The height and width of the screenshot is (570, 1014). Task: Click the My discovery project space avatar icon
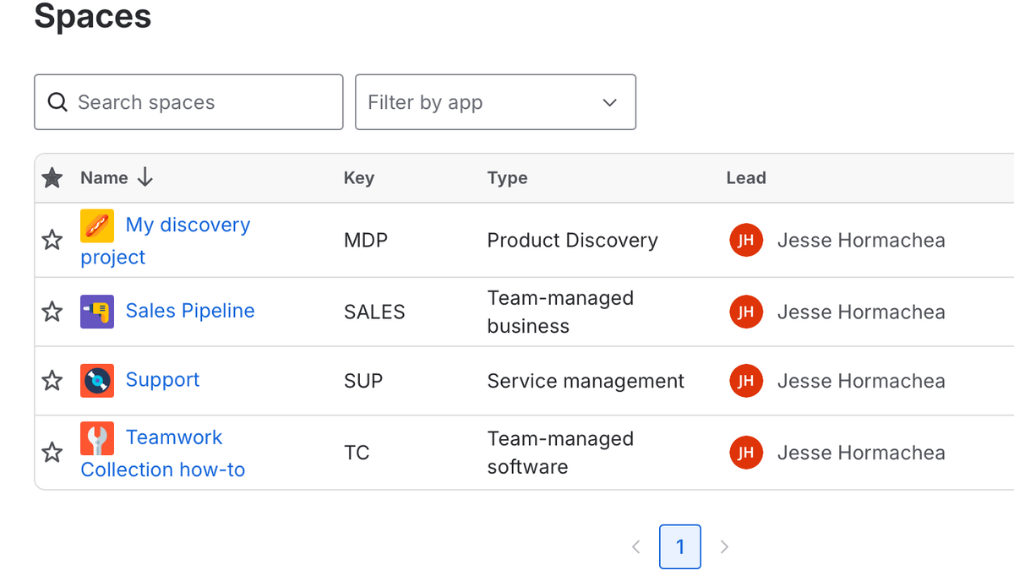click(x=97, y=225)
